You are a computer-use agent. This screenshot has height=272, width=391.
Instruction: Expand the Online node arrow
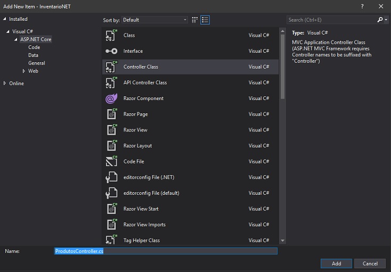coord(4,83)
